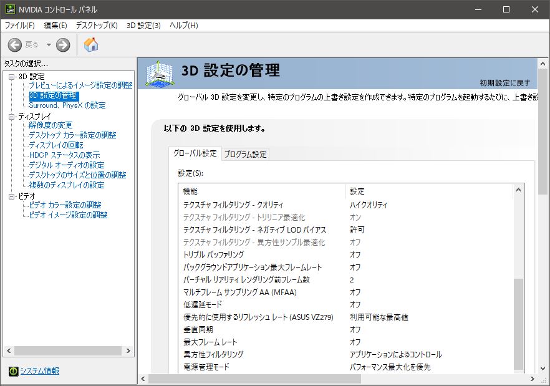Select プレビューによるイメージ設定の調整

80,85
